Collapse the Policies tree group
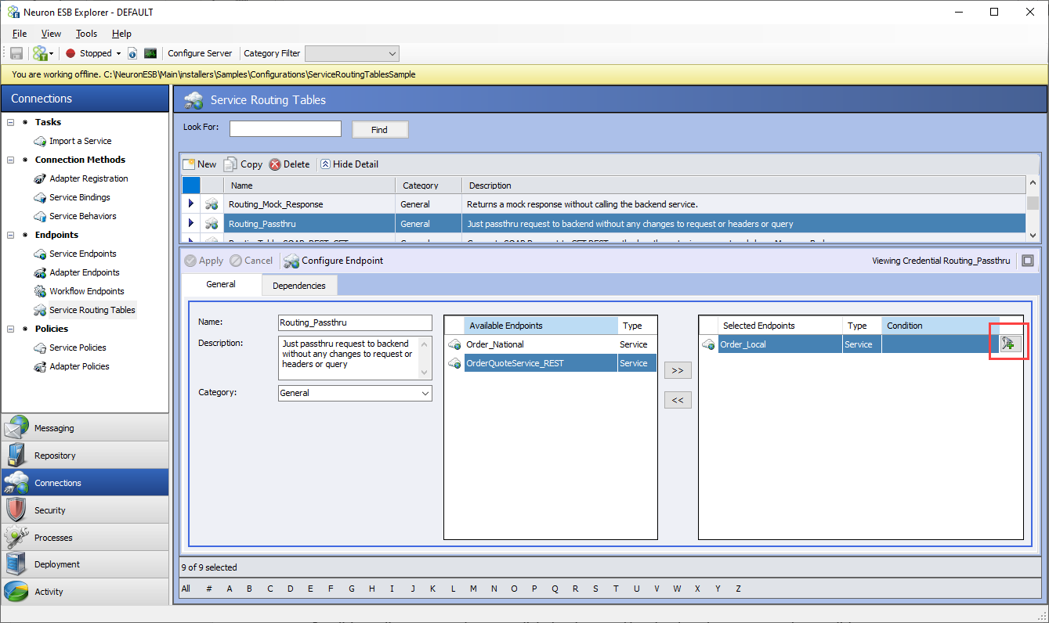The image size is (1049, 623). [11, 329]
